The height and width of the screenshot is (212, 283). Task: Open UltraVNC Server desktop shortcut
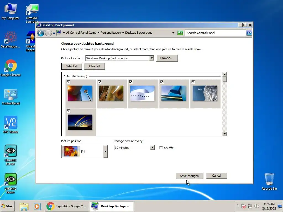point(11,155)
